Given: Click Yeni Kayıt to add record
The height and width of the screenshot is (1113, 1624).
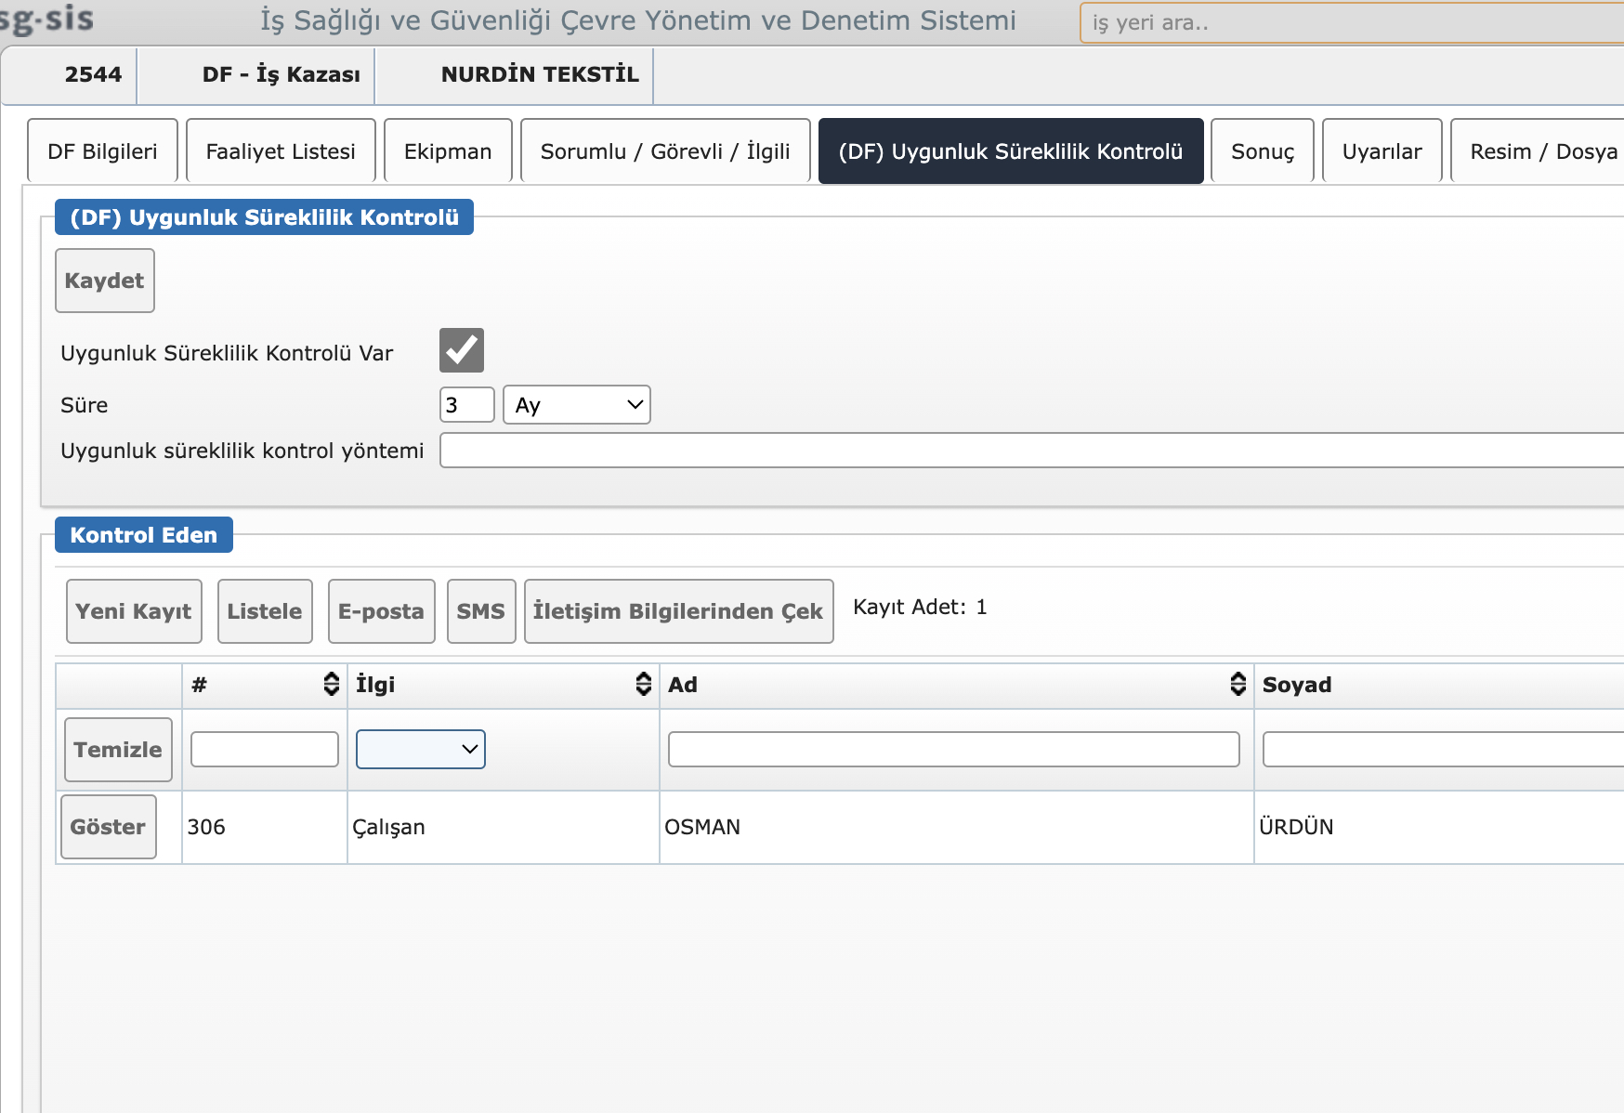Looking at the screenshot, I should coord(134,611).
